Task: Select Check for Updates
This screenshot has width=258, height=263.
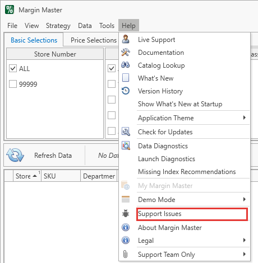Action: 185,132
